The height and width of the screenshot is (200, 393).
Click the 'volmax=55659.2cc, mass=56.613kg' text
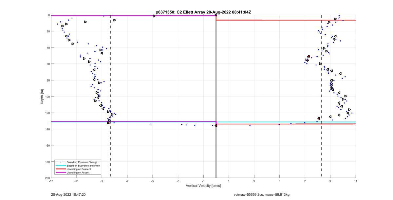[261, 195]
